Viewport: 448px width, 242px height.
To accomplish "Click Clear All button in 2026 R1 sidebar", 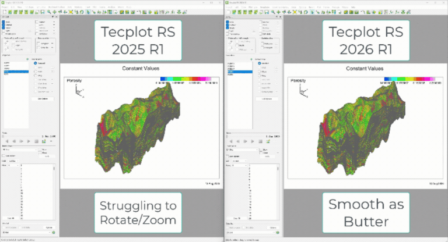I will [237, 218].
